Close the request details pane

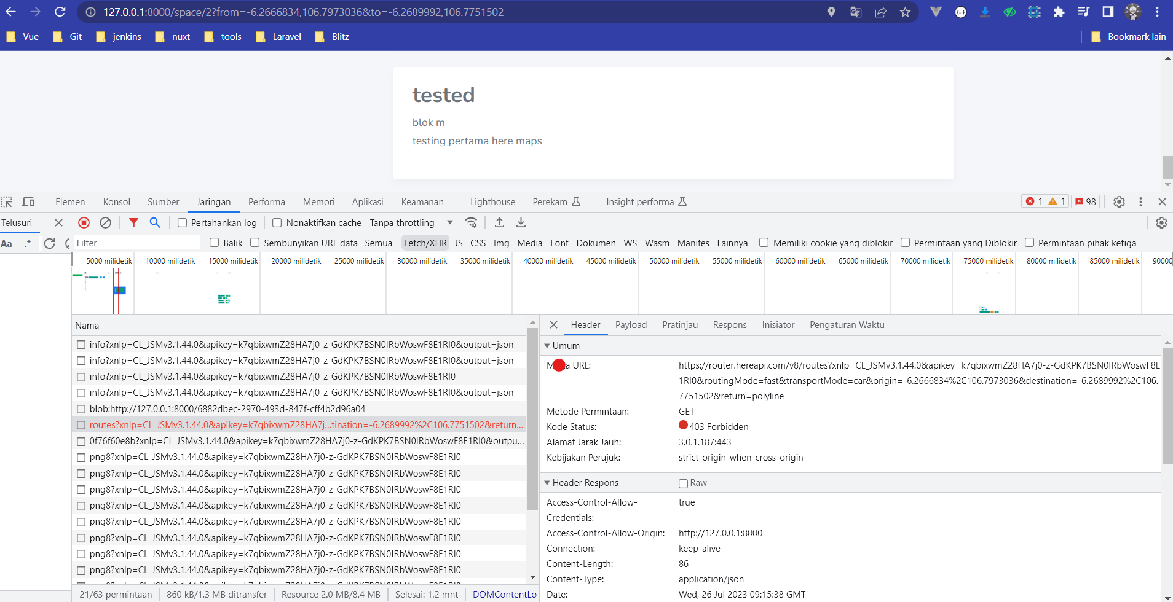(553, 325)
